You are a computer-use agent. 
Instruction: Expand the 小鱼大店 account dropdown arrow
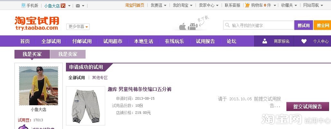pyautogui.click(x=69, y=6)
